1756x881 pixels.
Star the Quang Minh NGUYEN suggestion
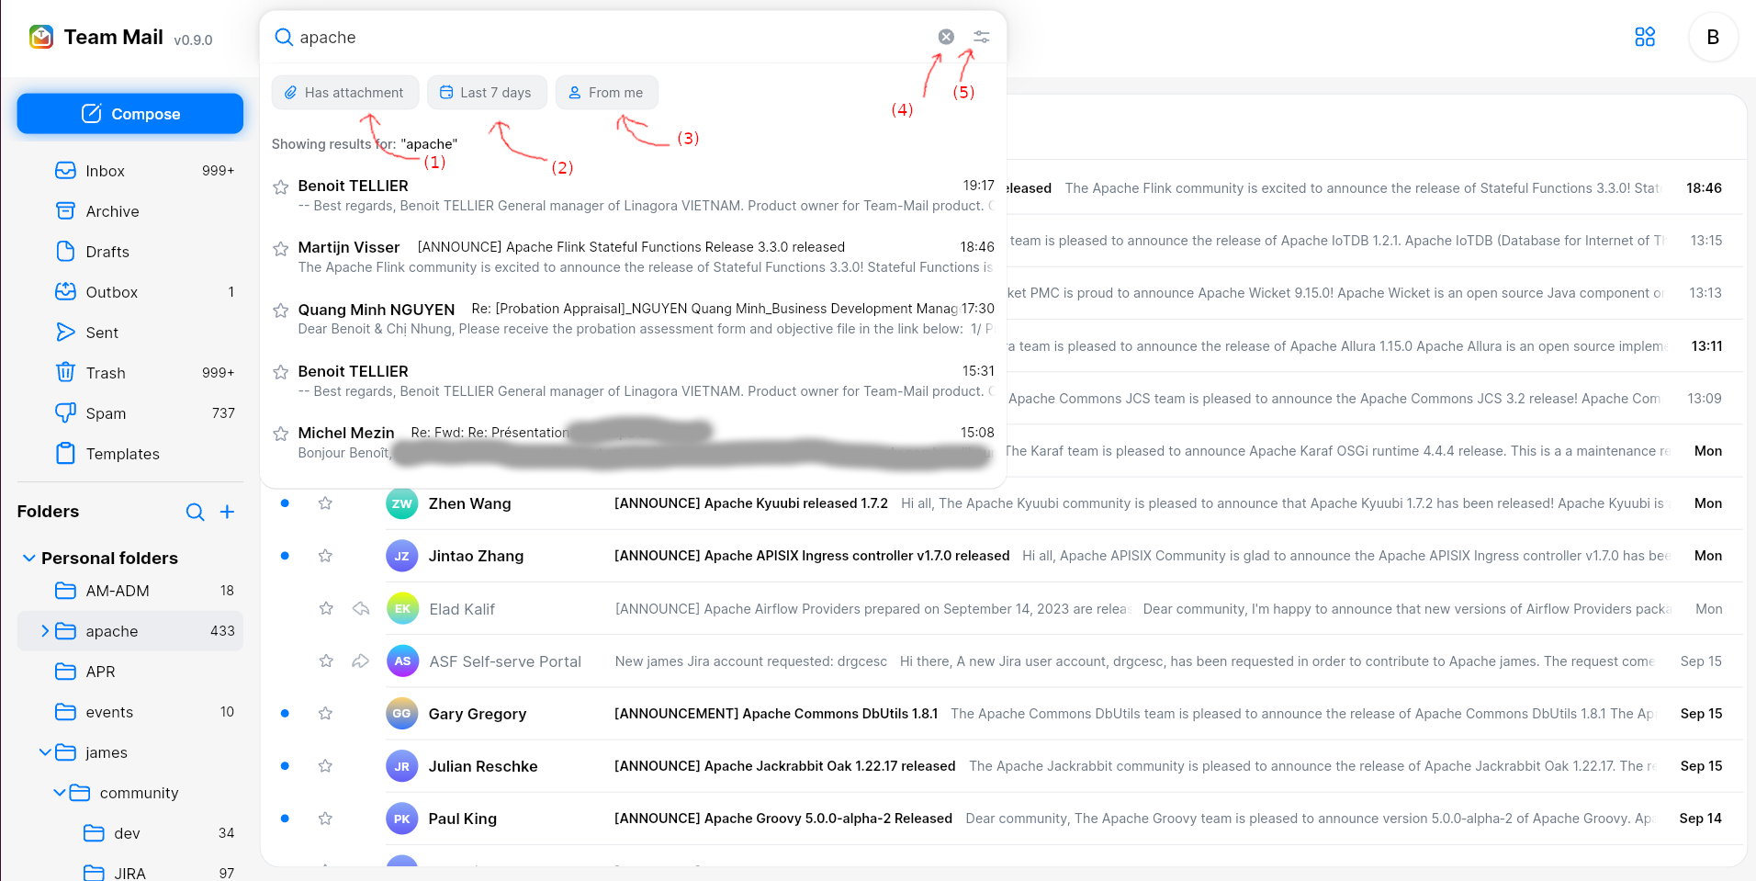[281, 311]
